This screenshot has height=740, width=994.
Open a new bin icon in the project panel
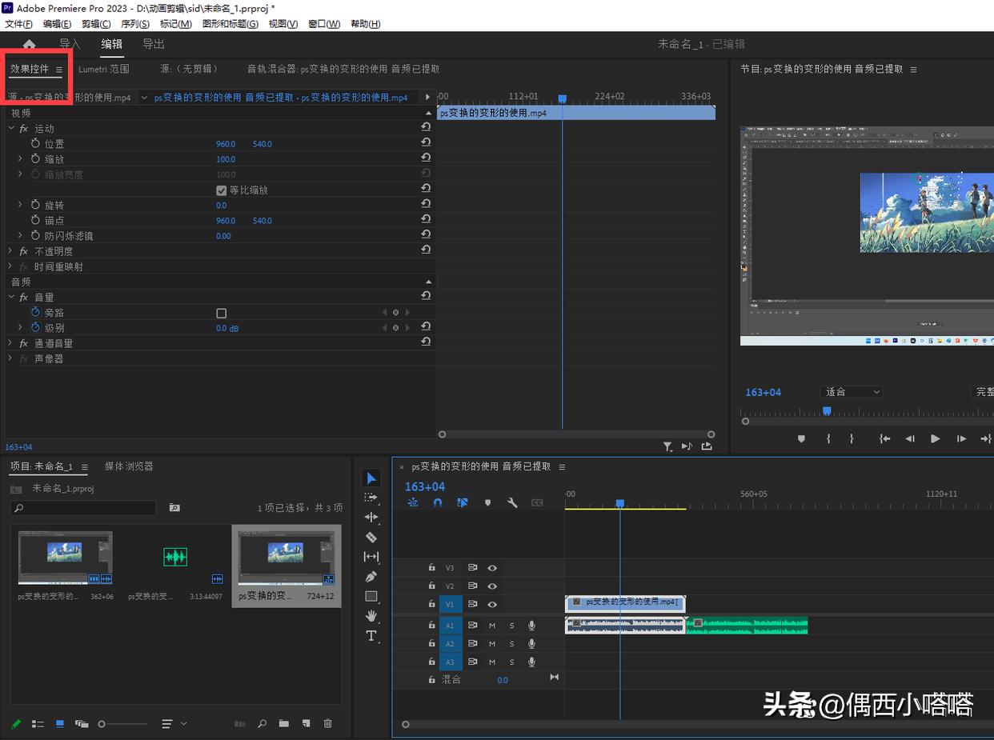tap(283, 723)
